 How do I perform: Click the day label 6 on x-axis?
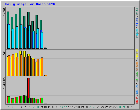tap(30, 107)
